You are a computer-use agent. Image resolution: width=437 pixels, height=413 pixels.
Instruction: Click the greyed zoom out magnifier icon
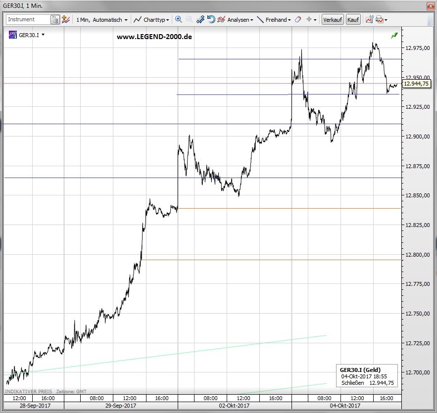coord(189,19)
